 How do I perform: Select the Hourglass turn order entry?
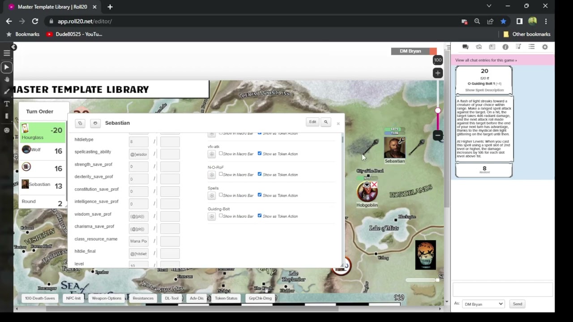(43, 132)
